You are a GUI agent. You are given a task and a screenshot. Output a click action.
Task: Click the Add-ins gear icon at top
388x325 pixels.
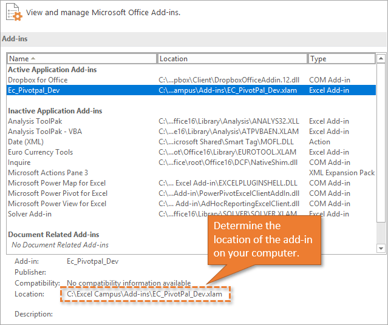click(13, 12)
